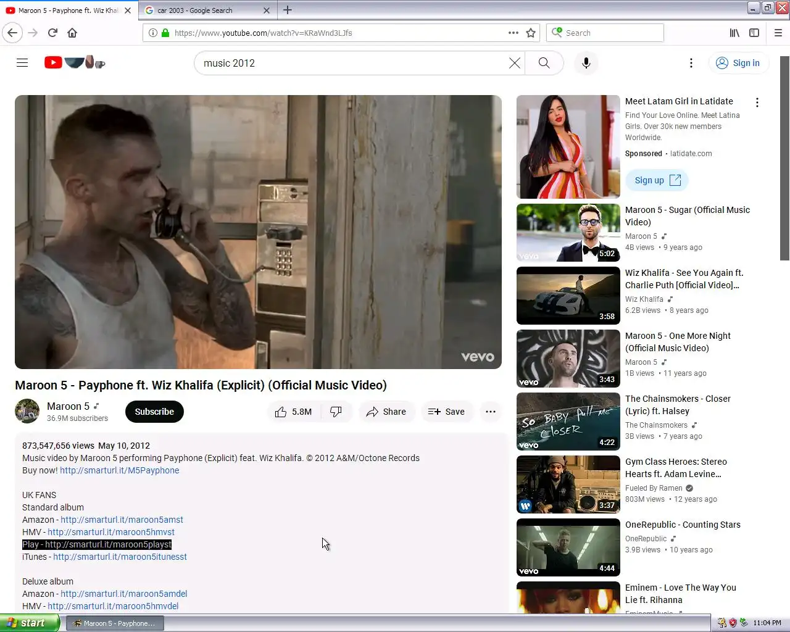The image size is (790, 632).
Task: Run the YouTube search with magnifier
Action: point(544,63)
